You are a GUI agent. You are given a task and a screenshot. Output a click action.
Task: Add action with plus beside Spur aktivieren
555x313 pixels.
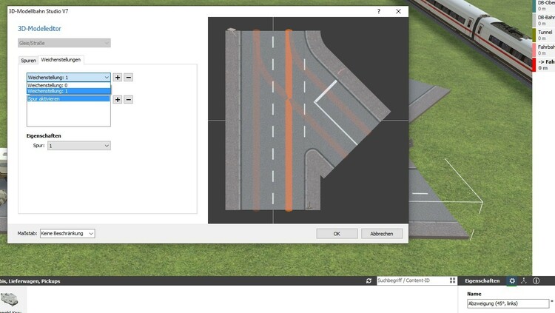pyautogui.click(x=118, y=99)
